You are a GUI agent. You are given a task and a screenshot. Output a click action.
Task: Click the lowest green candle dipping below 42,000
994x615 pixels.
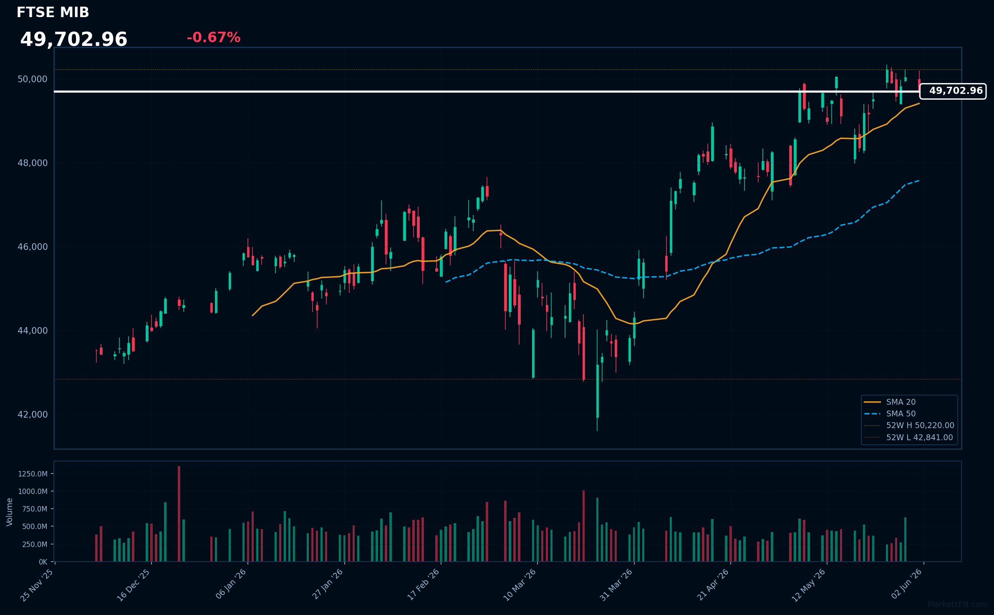598,391
